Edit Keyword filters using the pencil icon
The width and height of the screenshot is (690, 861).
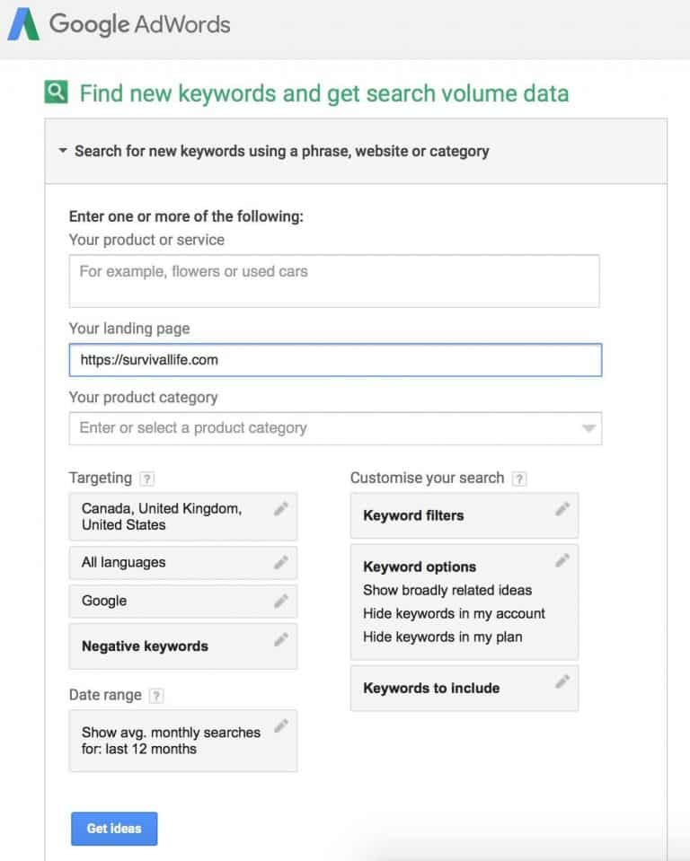(563, 510)
